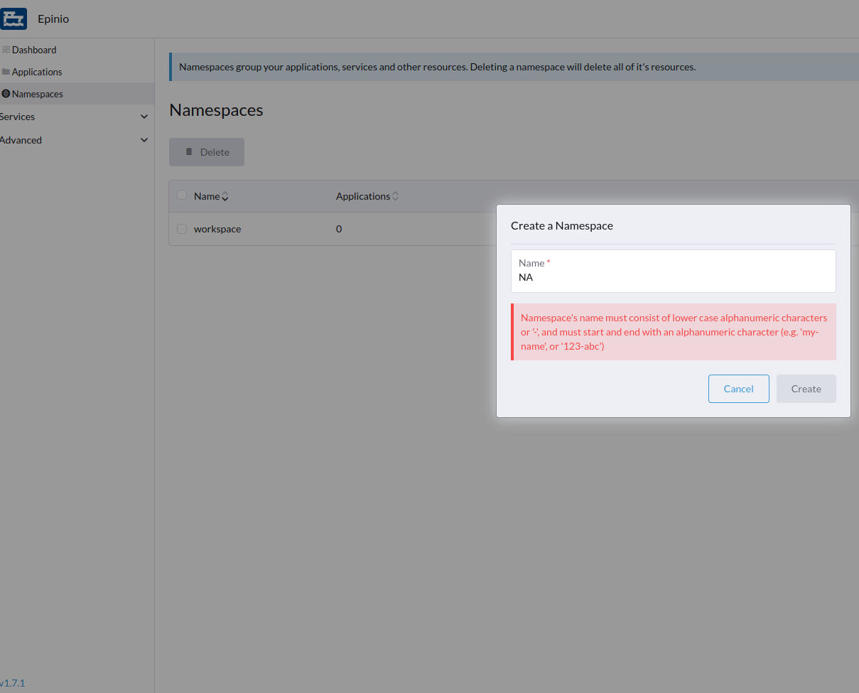Click inside the Name input field

(673, 277)
